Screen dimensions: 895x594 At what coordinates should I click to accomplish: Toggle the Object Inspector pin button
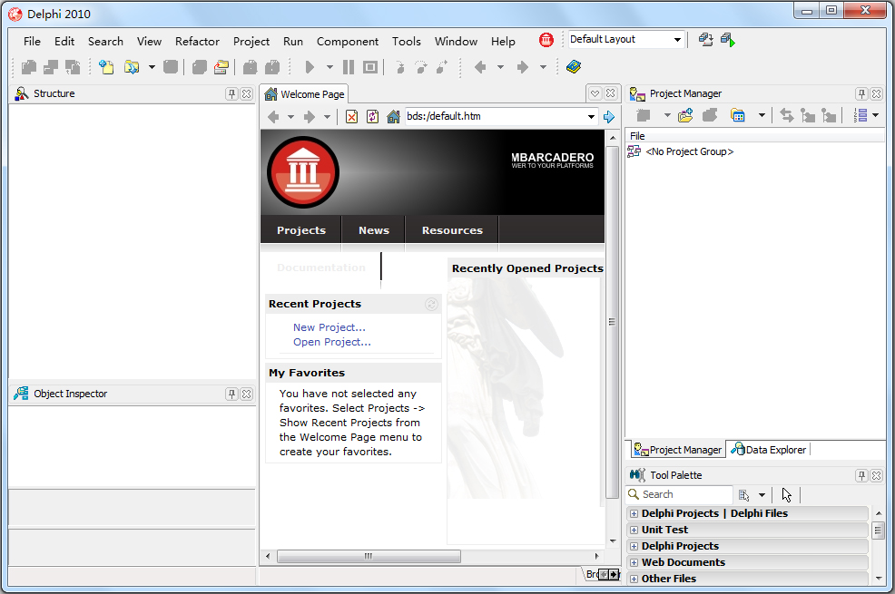[231, 394]
